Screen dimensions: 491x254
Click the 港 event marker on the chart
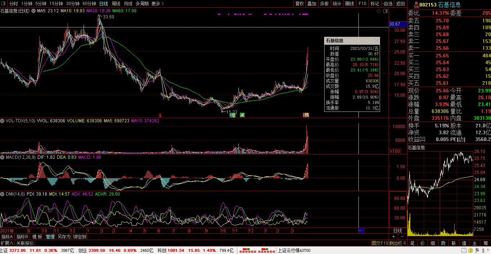point(233,115)
